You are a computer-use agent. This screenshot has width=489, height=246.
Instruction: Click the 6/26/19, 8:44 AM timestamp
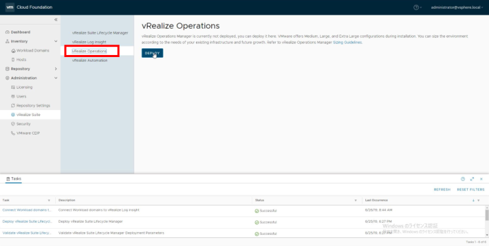(379, 210)
